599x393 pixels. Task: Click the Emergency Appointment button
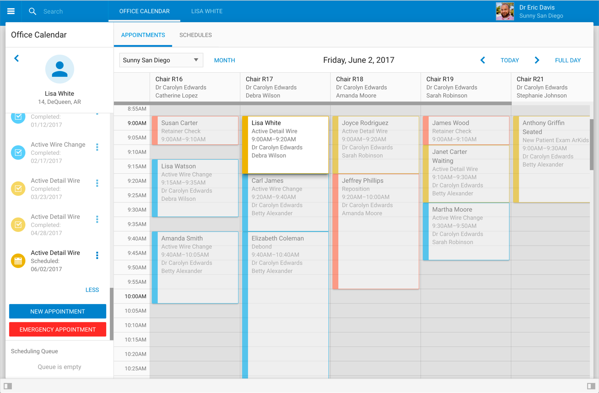point(57,329)
